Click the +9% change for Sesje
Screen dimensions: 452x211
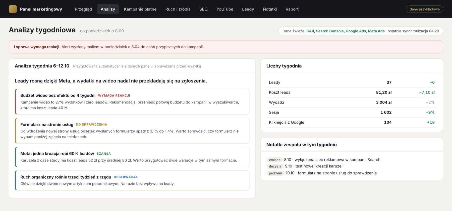tap(430, 112)
